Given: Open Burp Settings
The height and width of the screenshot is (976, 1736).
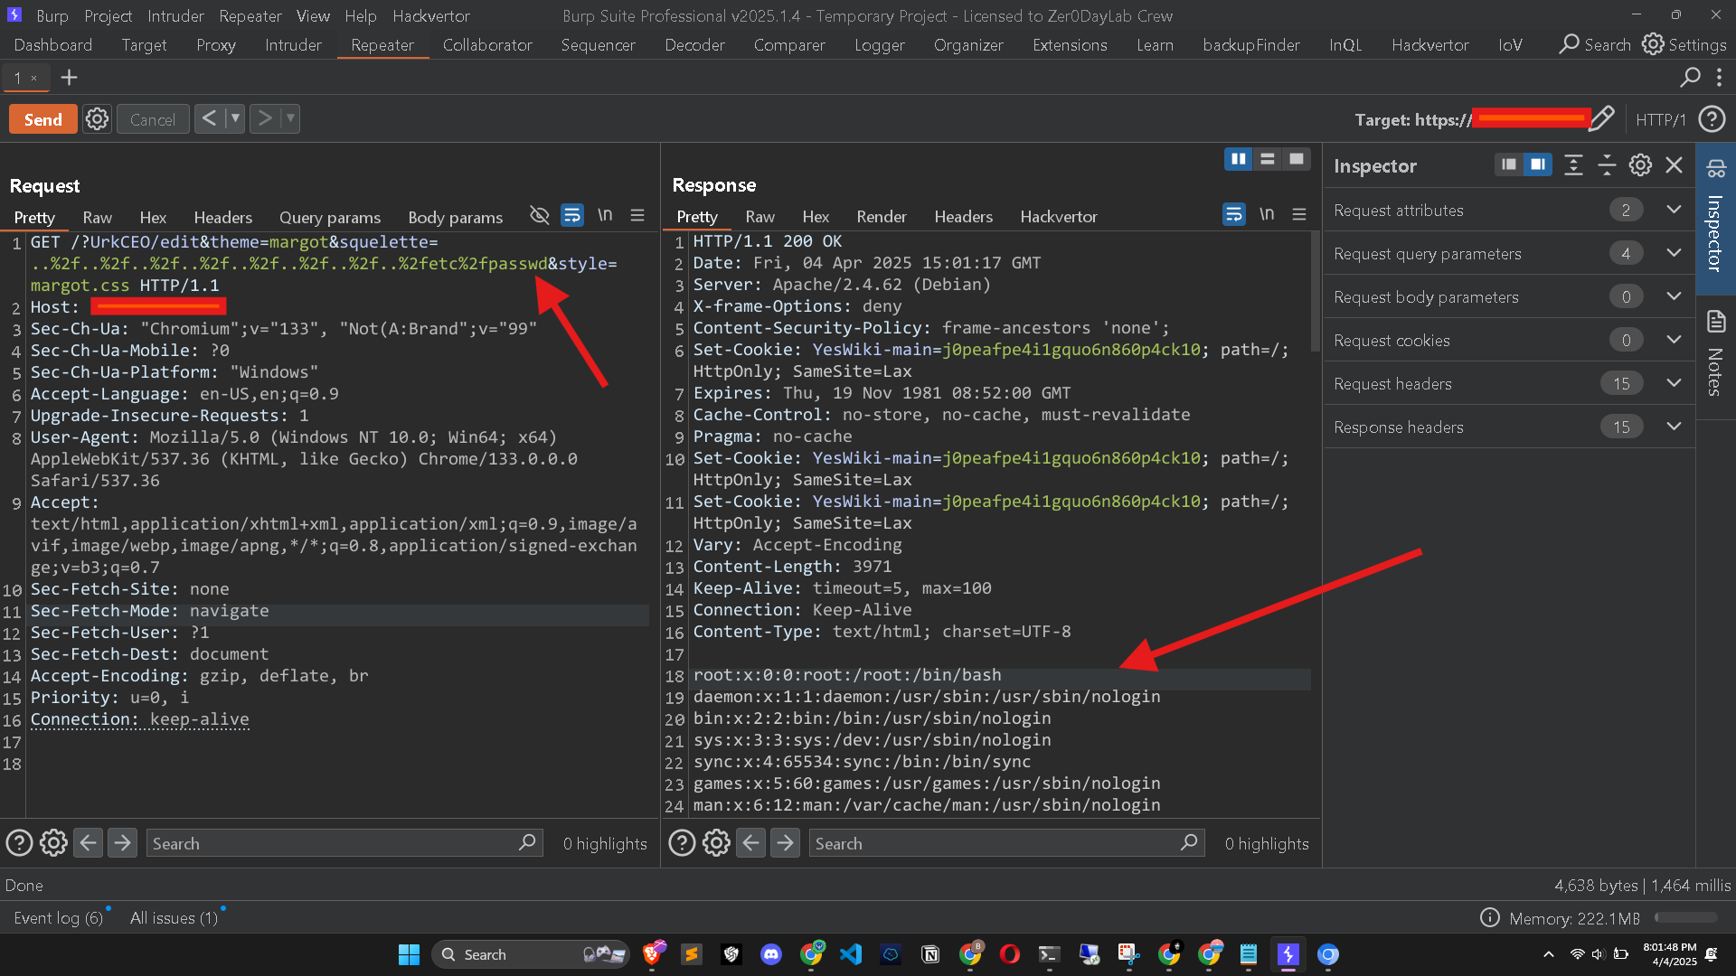Looking at the screenshot, I should (1684, 44).
